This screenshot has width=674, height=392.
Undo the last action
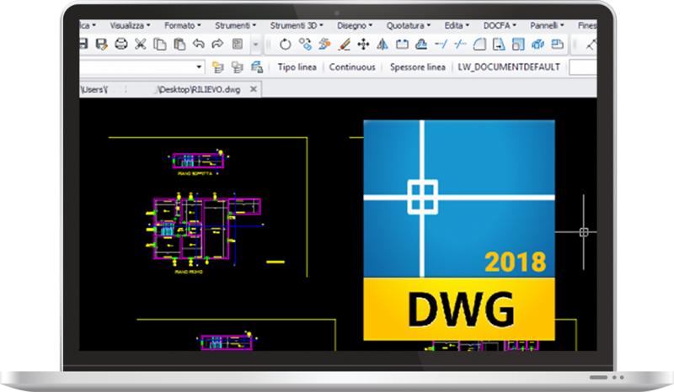click(199, 44)
